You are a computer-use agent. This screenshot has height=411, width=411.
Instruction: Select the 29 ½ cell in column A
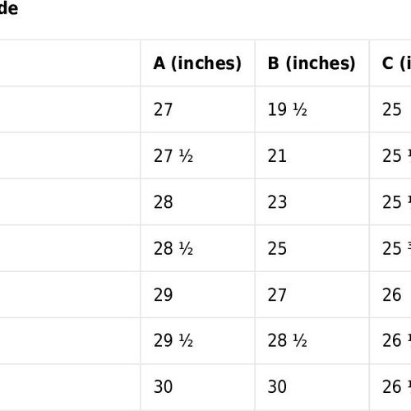pos(197,341)
